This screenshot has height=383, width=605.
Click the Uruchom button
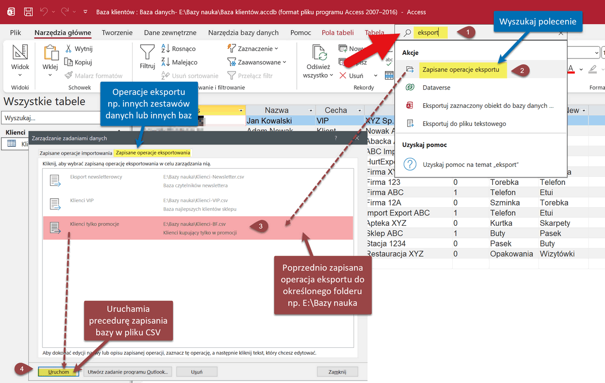[x=58, y=371]
